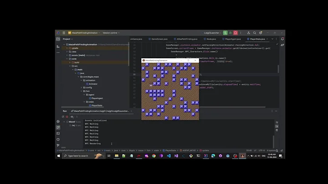Open IDE settings gear icon
Viewport: 328px width, 184px height.
click(x=261, y=33)
